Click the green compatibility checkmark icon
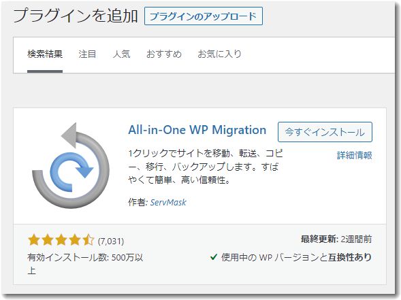Viewport: 401px width, 300px height. 214,257
